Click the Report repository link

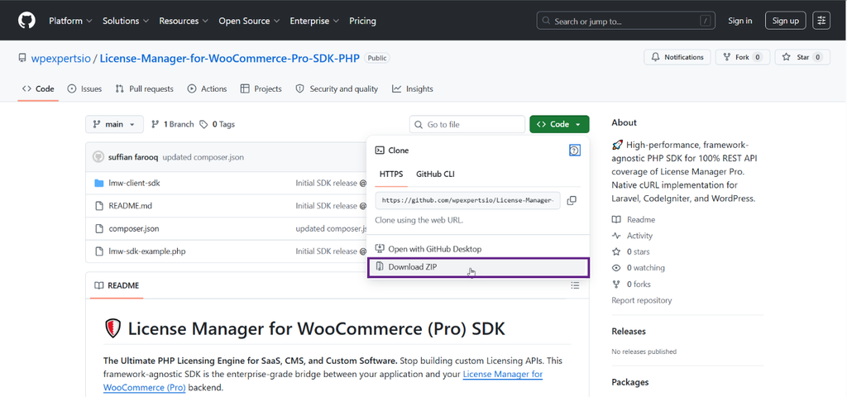642,300
